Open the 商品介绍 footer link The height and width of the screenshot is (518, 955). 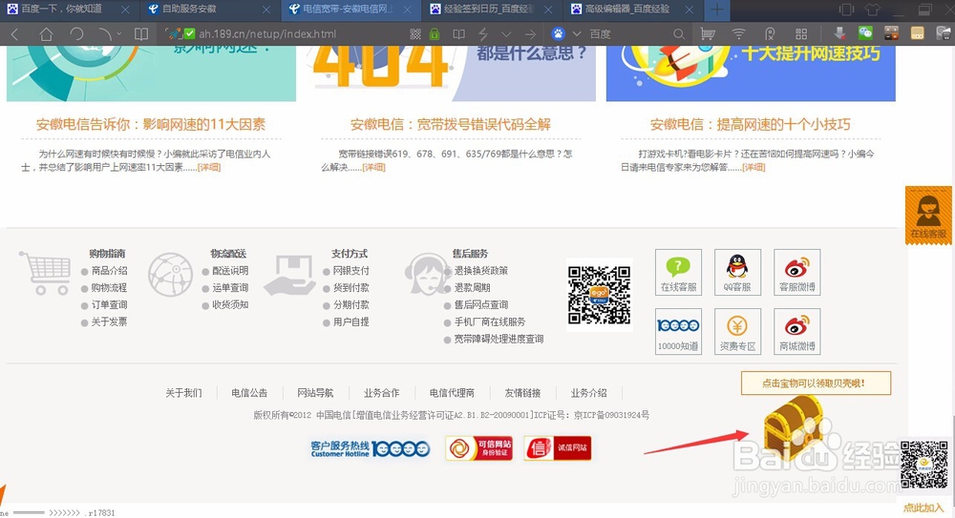pos(109,271)
